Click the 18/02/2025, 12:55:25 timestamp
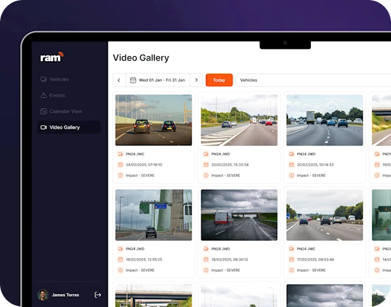Image resolution: width=391 pixels, height=307 pixels. point(144,259)
